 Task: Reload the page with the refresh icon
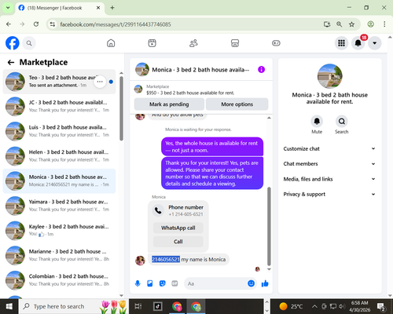coord(36,24)
